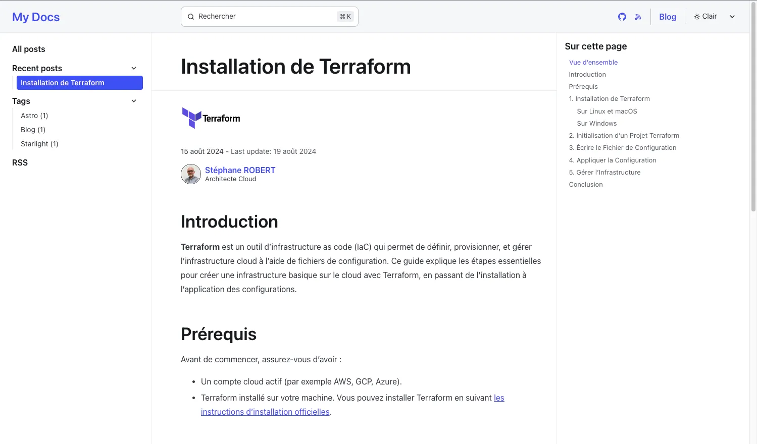The image size is (757, 444).
Task: Click the search magnifier icon
Action: click(191, 17)
